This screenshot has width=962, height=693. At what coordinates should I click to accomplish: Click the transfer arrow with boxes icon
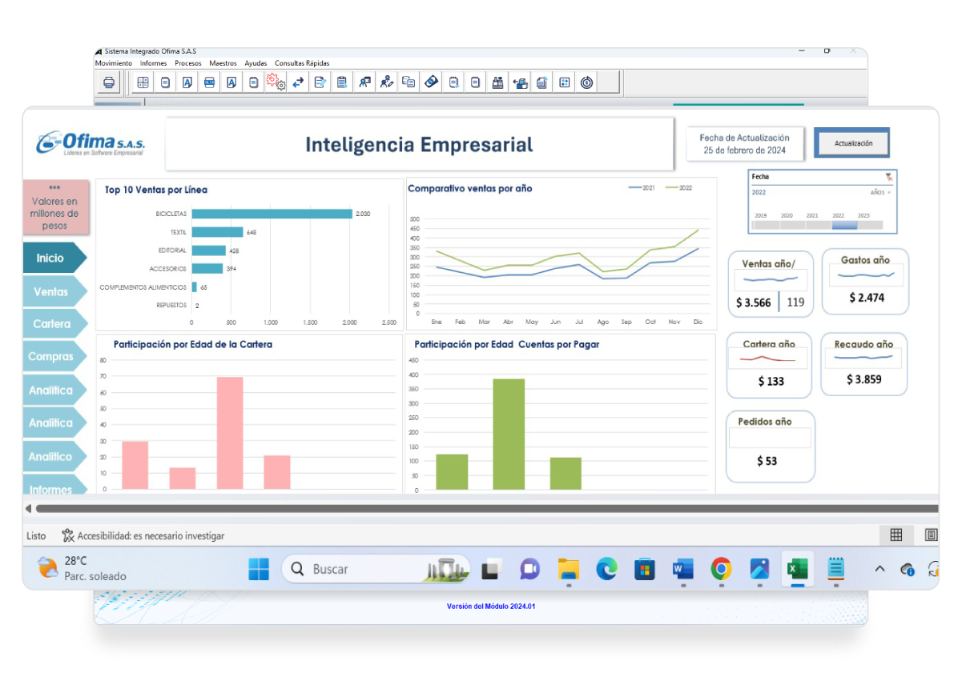[520, 82]
